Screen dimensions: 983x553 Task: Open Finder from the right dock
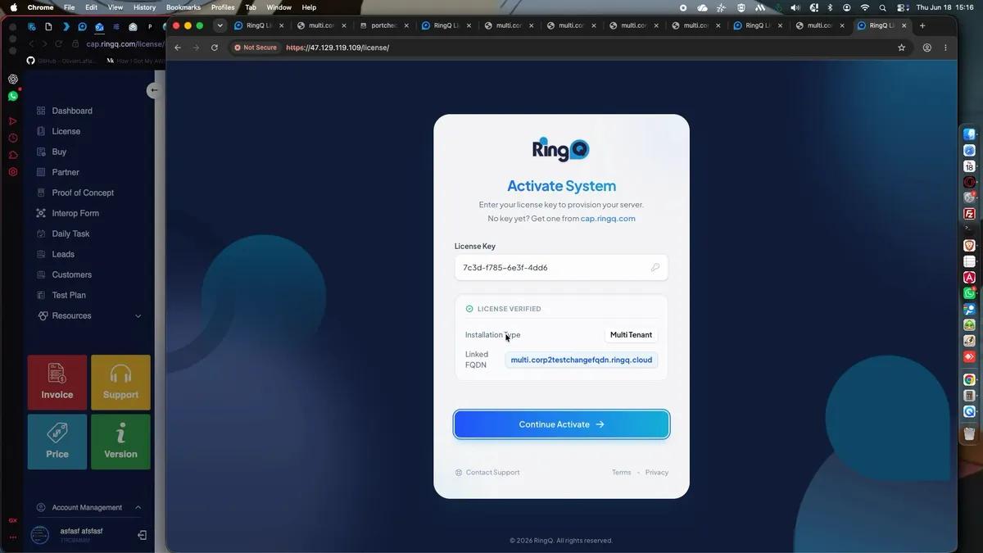point(969,134)
